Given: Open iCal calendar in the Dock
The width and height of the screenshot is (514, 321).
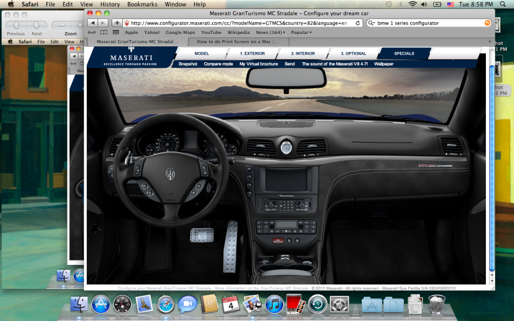Looking at the screenshot, I should 230,304.
